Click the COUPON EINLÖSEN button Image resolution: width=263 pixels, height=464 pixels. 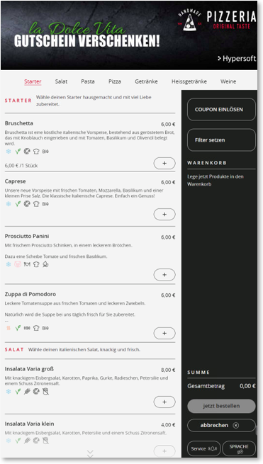click(x=221, y=110)
